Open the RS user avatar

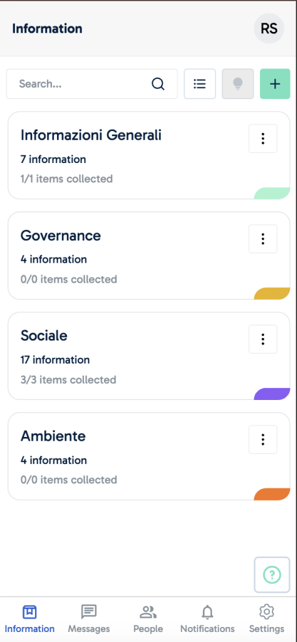click(x=269, y=29)
